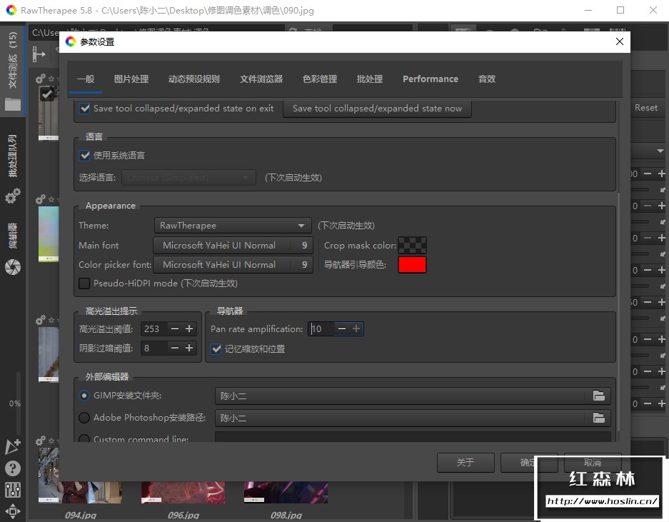The height and width of the screenshot is (522, 669).
Task: Open the Editor vertical tab (编辑器)
Action: (x=13, y=235)
